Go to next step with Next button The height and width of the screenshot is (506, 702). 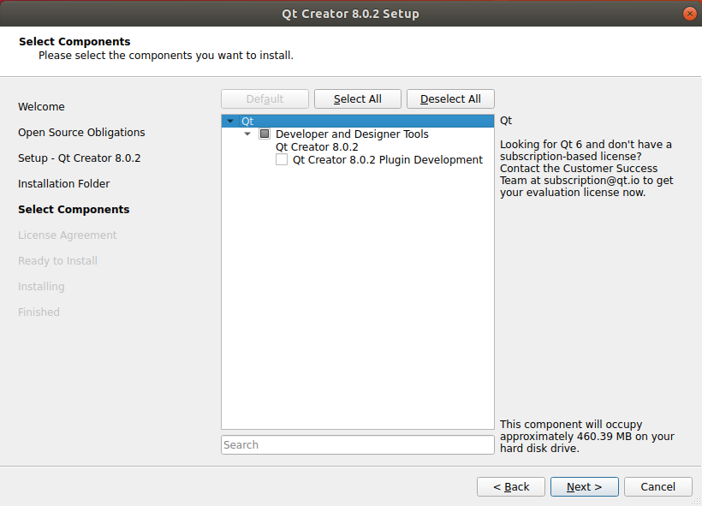(x=583, y=486)
